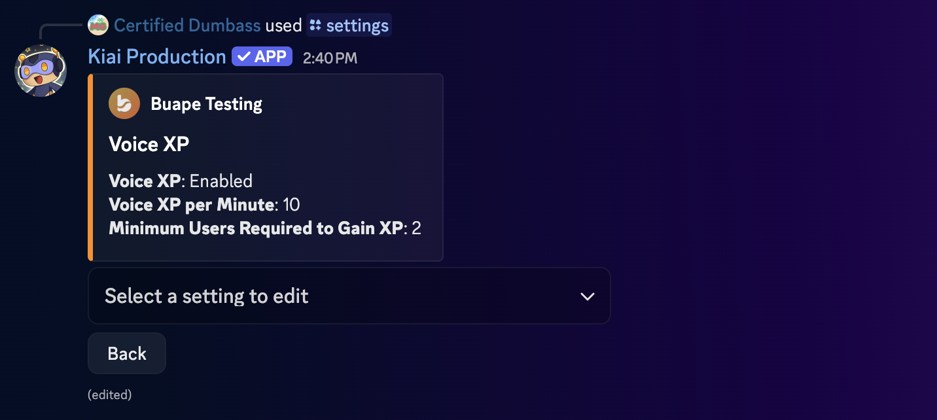Click the 'Voice XP per Minute: 10' line

click(x=204, y=205)
